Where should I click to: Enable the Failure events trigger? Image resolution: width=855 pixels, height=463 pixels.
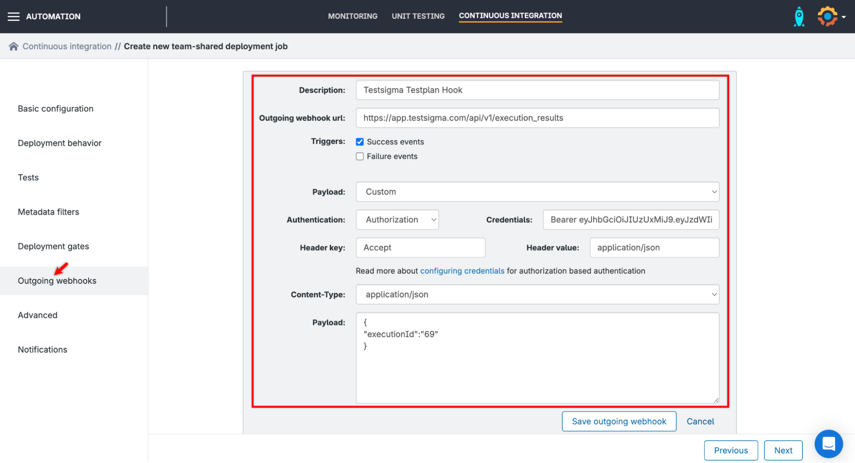(360, 156)
